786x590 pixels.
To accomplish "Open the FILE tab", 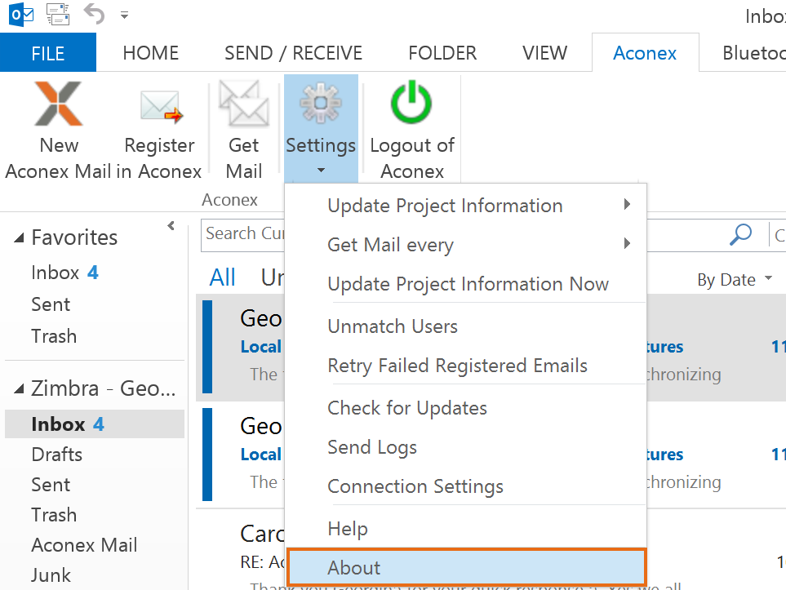I will (47, 52).
